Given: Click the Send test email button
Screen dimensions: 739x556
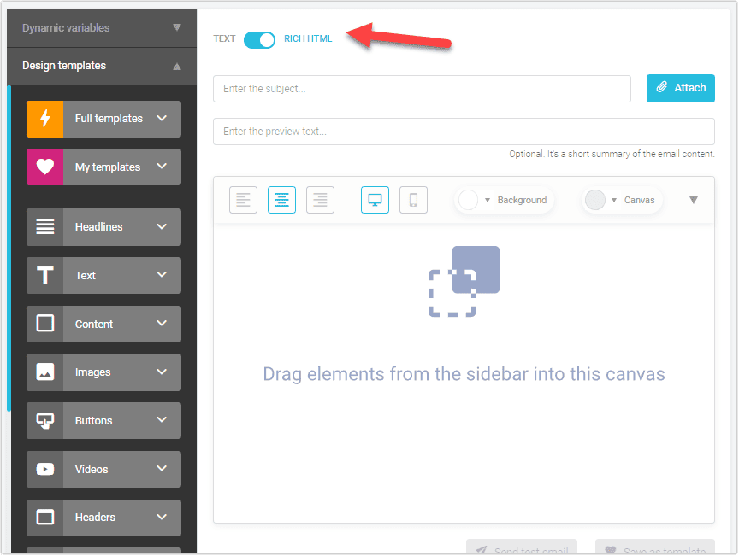Looking at the screenshot, I should pyautogui.click(x=522, y=547).
